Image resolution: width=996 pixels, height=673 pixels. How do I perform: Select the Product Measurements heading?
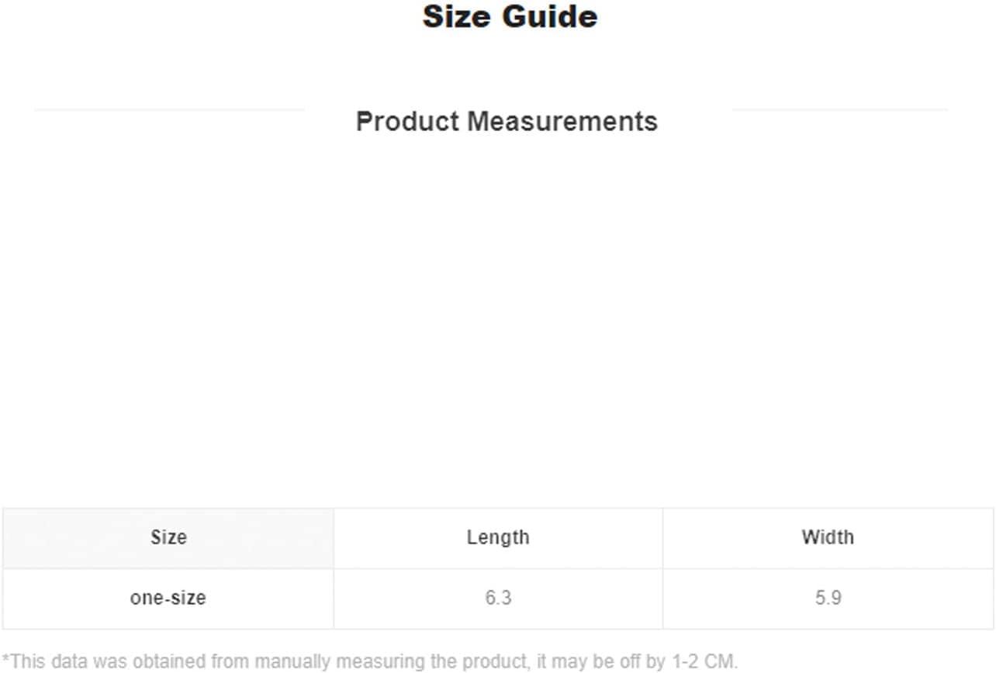coord(507,121)
